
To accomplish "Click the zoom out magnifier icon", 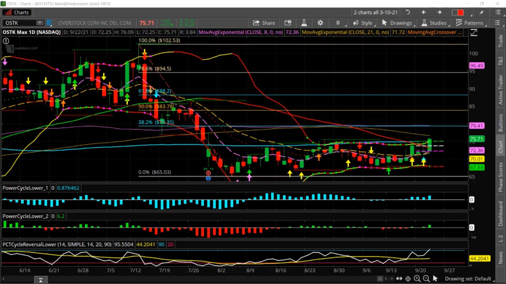I will click(426, 278).
